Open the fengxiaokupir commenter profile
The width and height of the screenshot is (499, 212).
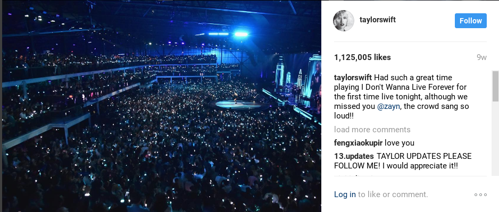tap(358, 143)
